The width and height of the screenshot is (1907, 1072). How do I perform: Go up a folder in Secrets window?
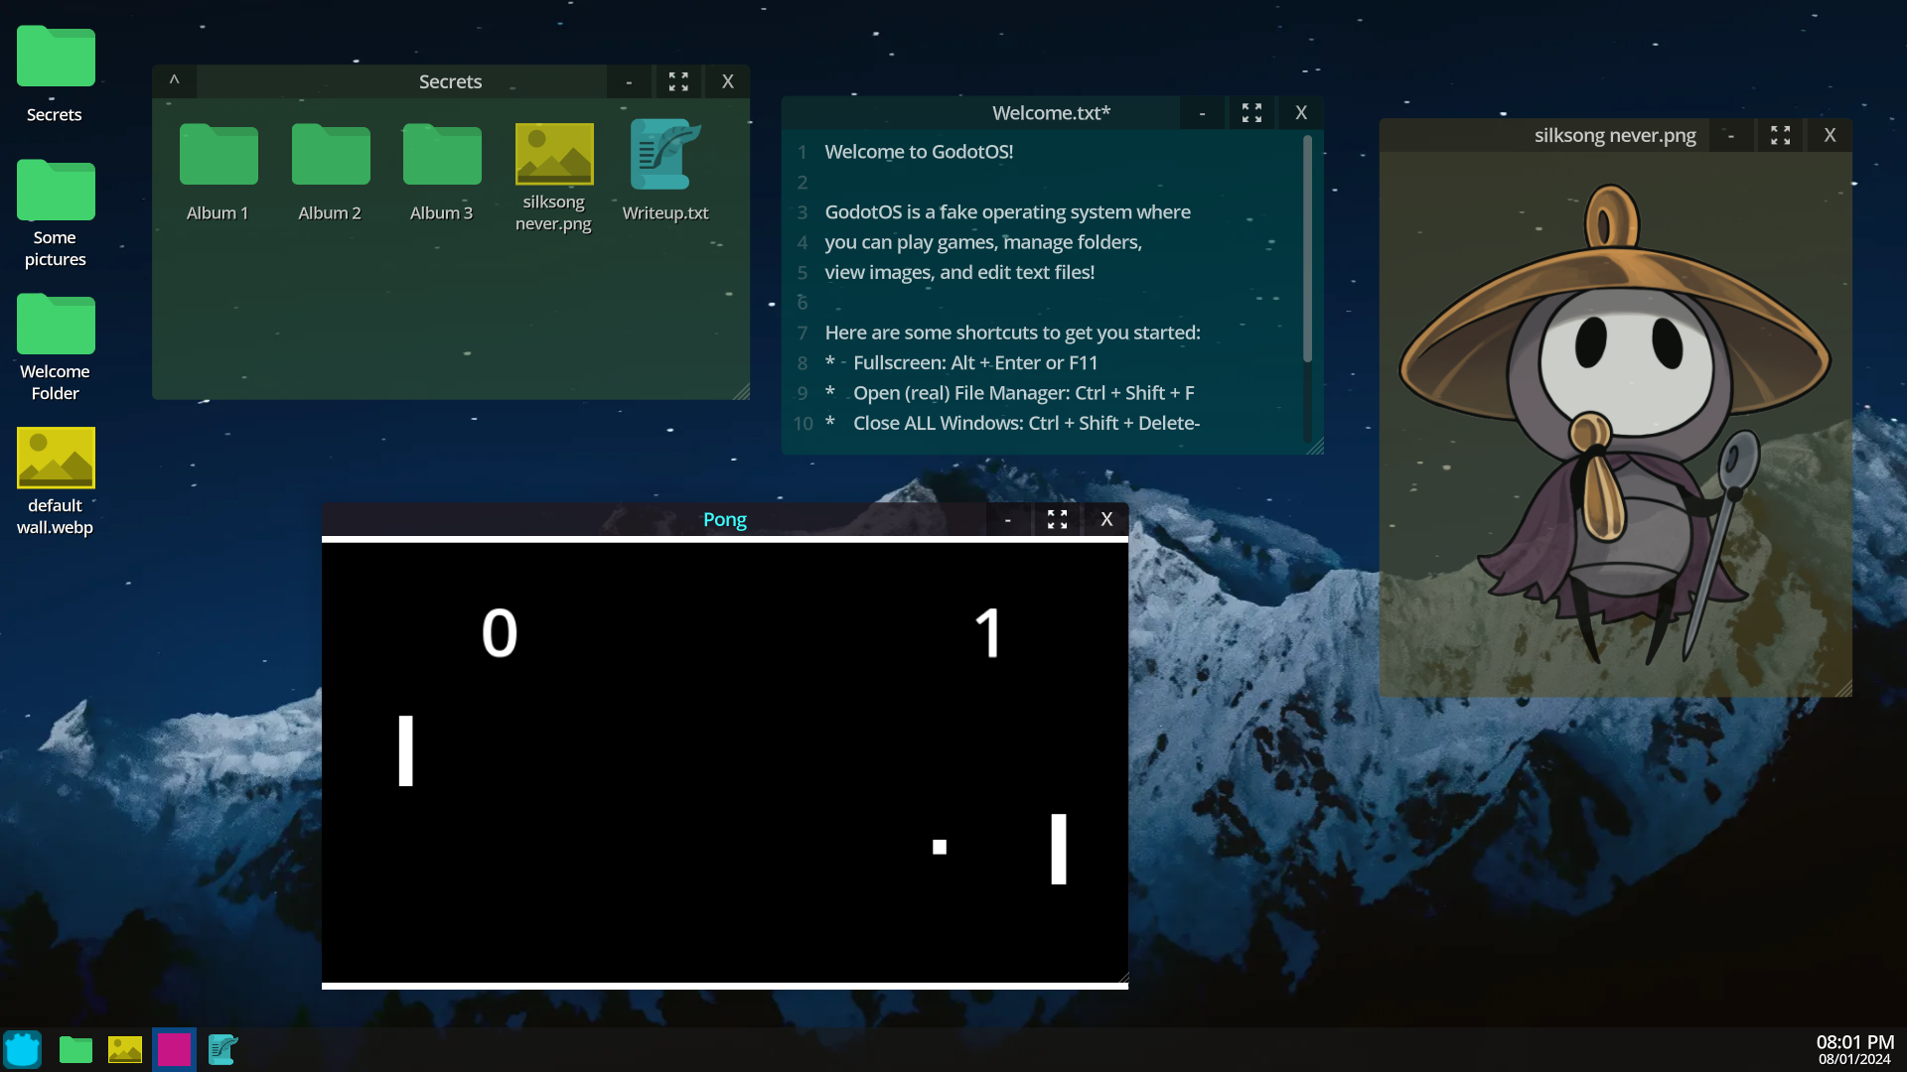[174, 81]
